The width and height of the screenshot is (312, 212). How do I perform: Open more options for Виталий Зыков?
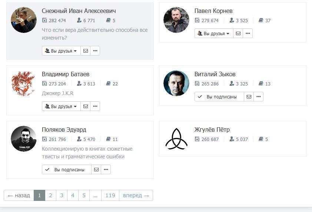tap(259, 97)
